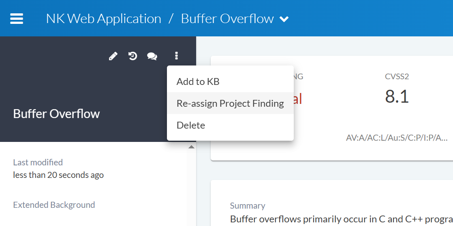Click the Extended Background label
This screenshot has height=226, width=453.
tap(54, 205)
